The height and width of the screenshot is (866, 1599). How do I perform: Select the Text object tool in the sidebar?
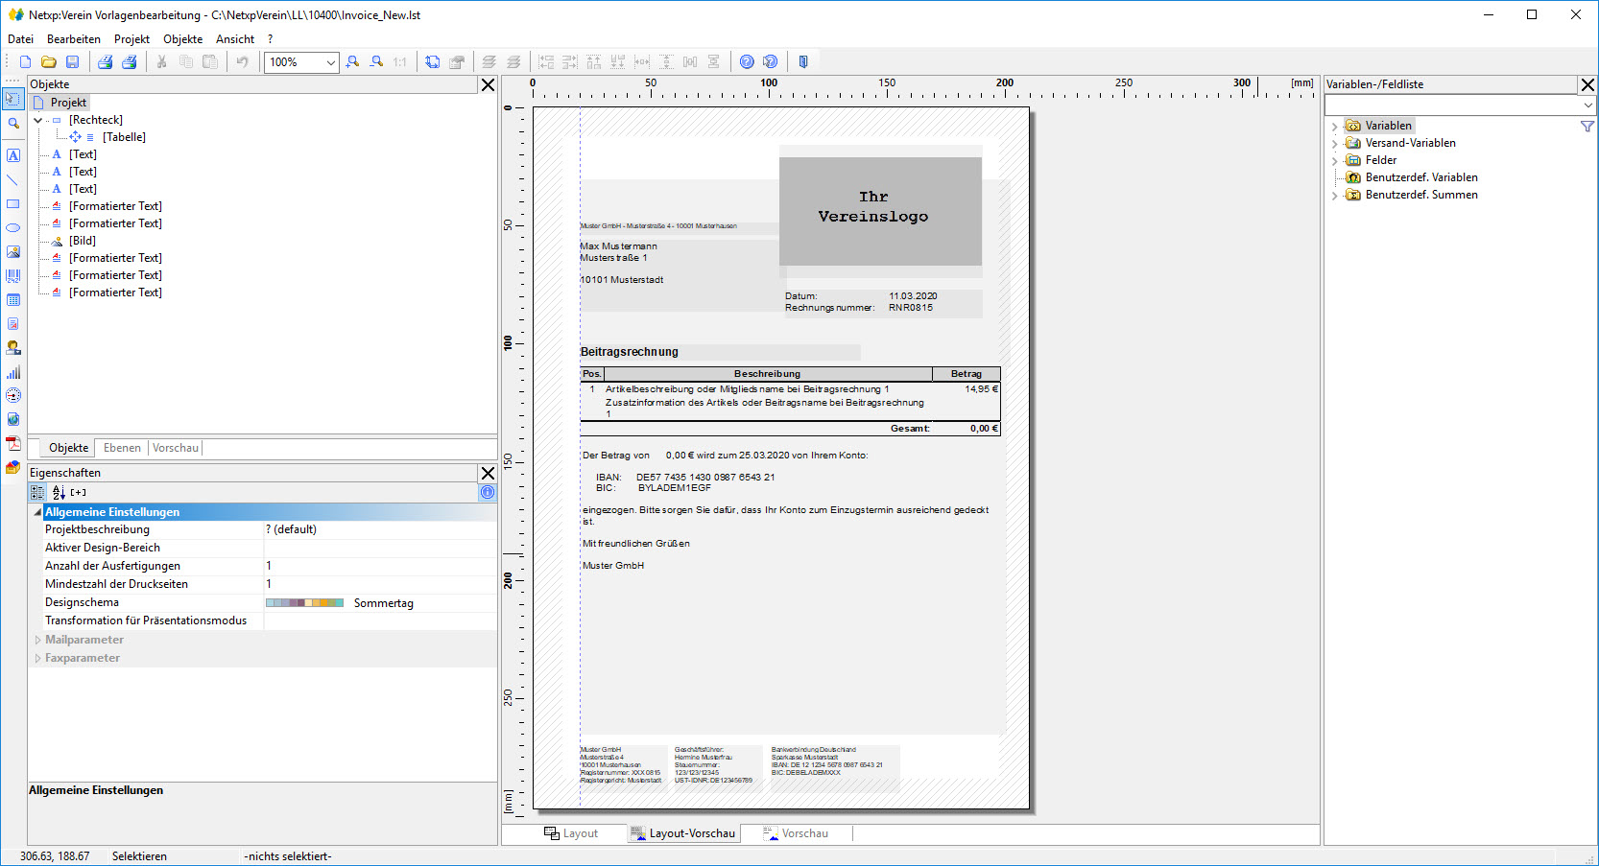point(13,155)
